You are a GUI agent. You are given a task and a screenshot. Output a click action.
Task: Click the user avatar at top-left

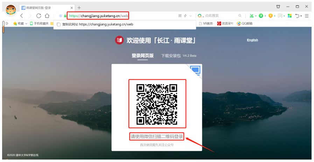(x=11, y=10)
